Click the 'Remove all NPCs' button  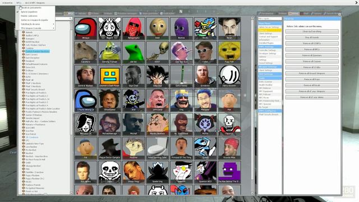[312, 49]
